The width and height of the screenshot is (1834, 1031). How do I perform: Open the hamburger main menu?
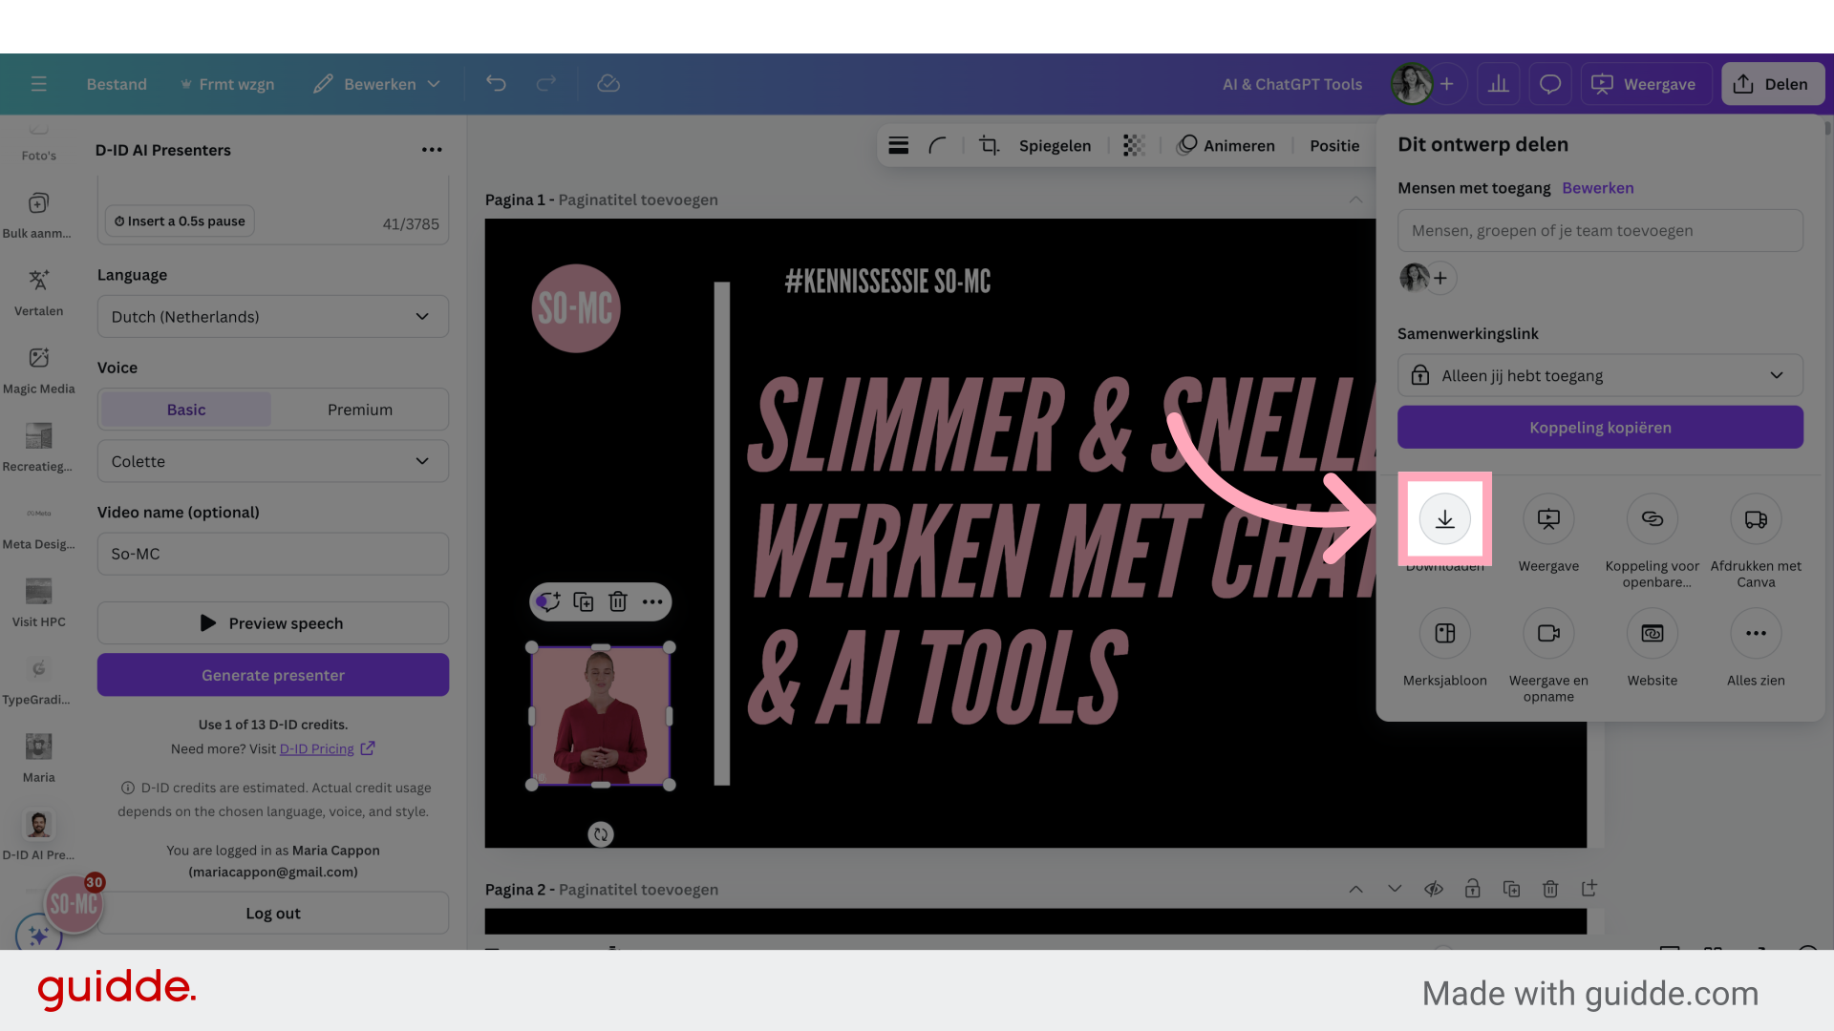(38, 84)
